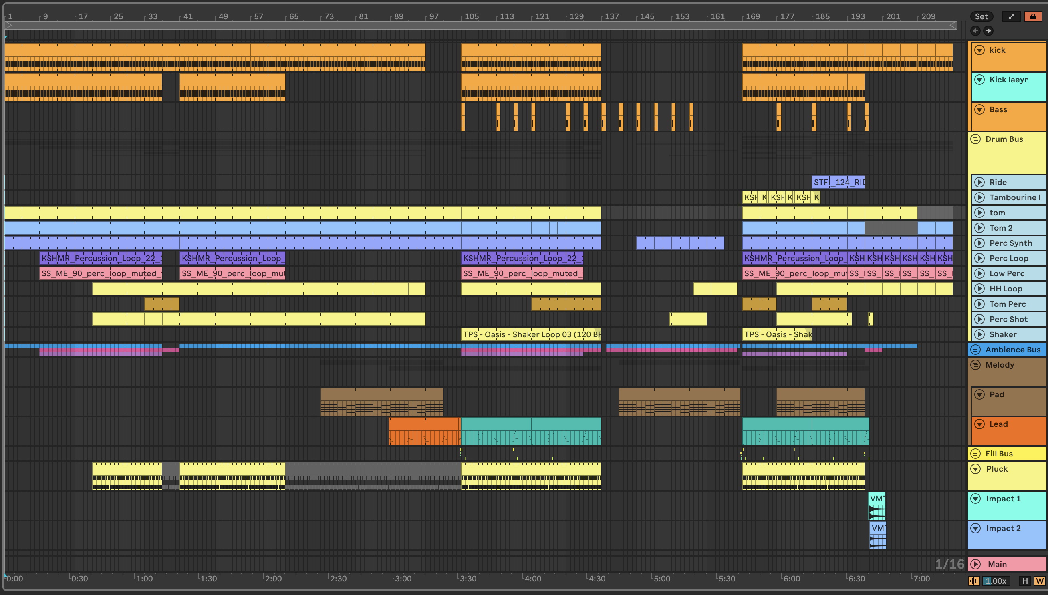1048x595 pixels.
Task: Click Set locator button
Action: (981, 16)
